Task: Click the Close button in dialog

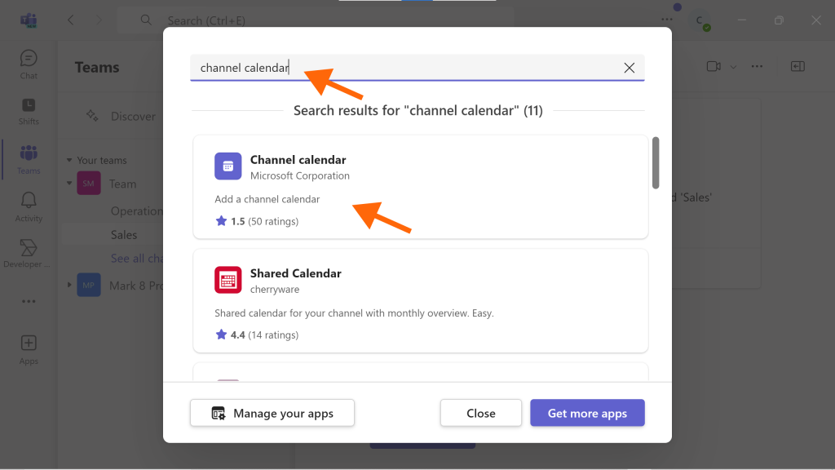Action: [481, 413]
